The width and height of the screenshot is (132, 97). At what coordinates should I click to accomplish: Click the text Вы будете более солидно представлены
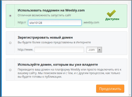click(x=45, y=43)
